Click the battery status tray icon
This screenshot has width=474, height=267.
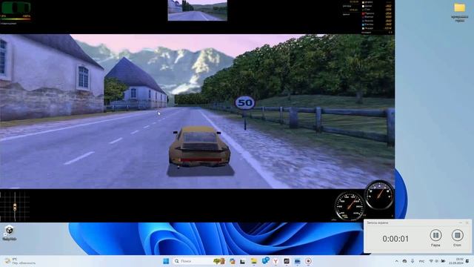pos(443,261)
